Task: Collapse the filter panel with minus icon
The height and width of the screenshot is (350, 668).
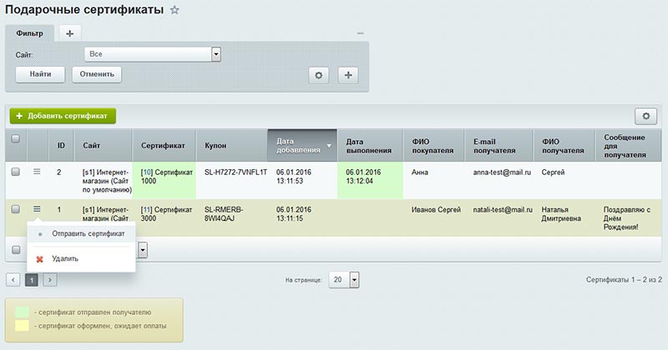Action: tap(361, 33)
